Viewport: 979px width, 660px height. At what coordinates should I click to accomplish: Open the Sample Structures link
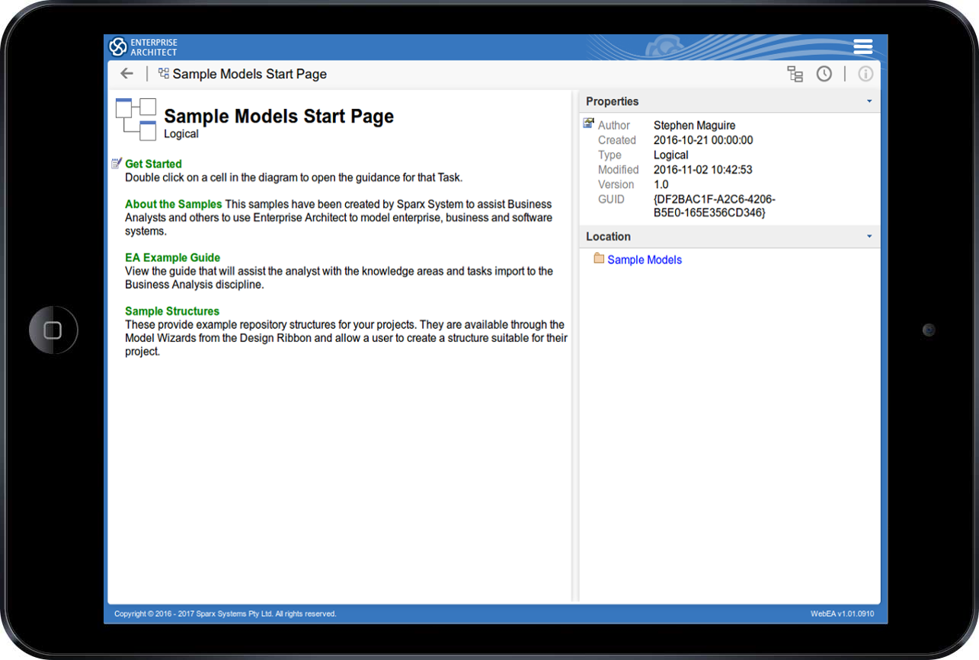171,311
